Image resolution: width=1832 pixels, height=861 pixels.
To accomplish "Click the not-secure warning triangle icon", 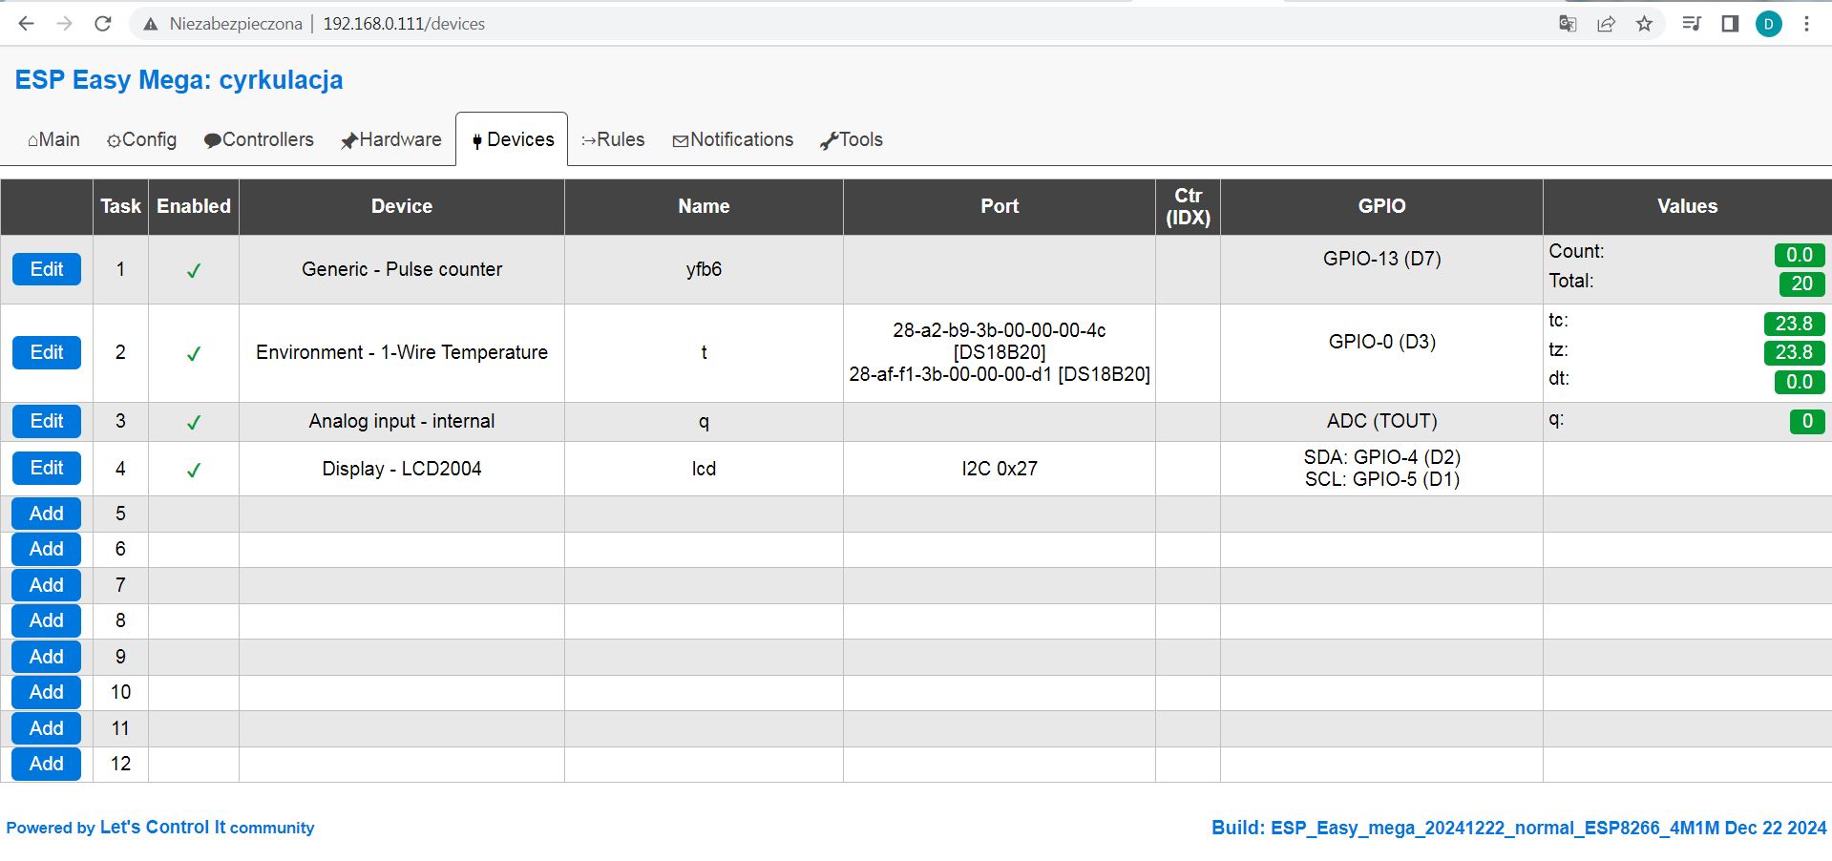I will click(150, 24).
